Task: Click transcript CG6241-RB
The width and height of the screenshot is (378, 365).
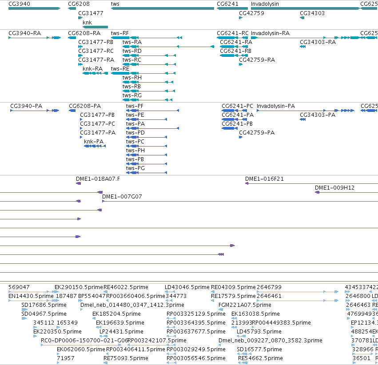Action: pos(234,56)
